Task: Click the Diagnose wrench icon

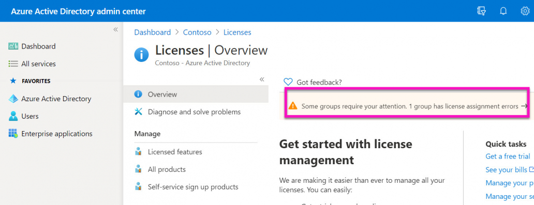Action: pos(138,112)
